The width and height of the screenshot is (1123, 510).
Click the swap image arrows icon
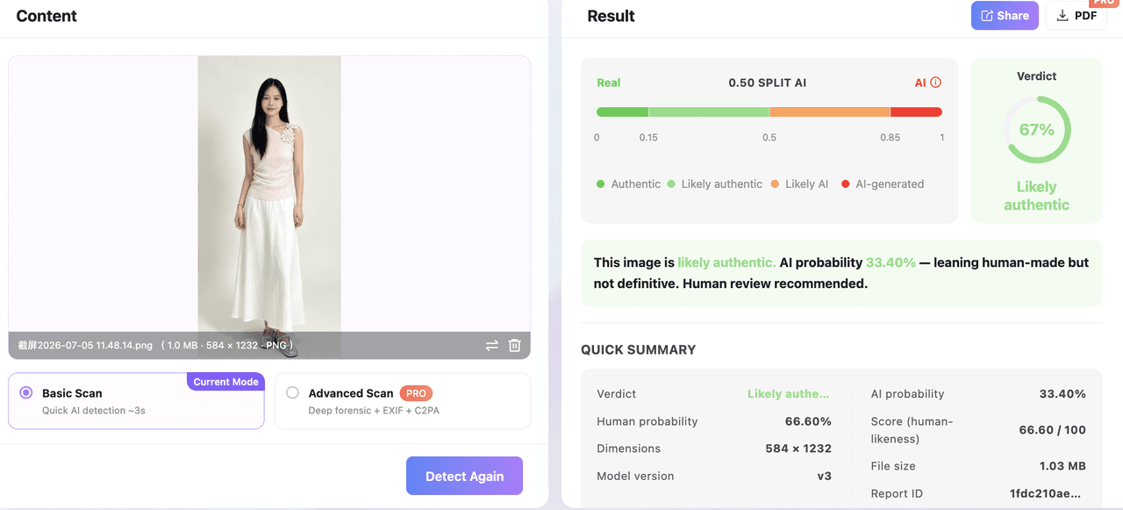coord(491,346)
